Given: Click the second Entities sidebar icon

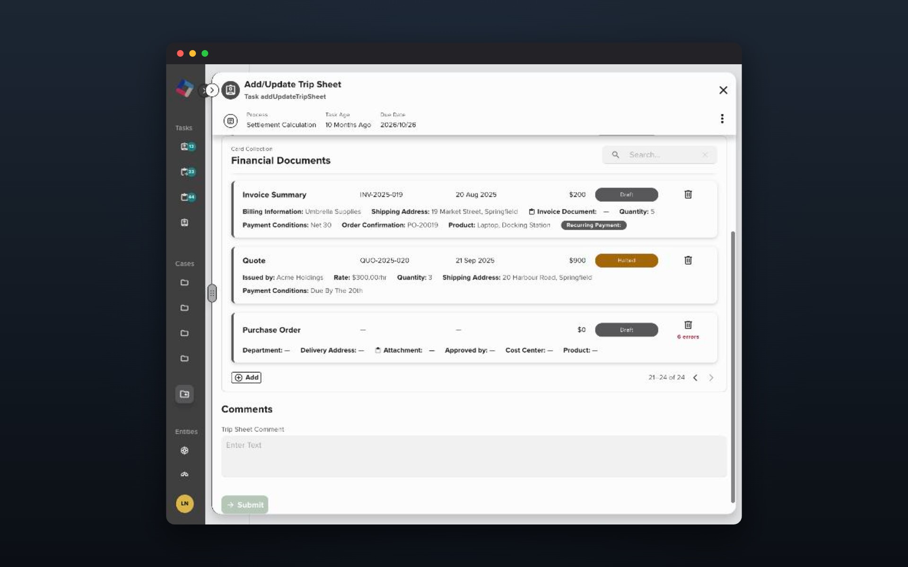Looking at the screenshot, I should (184, 474).
